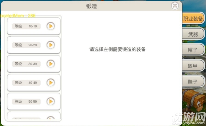Click the partially visible bottom arrow icon
This screenshot has height=126, width=206.
coord(50,118)
